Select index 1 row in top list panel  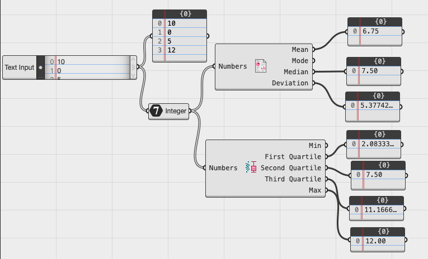point(180,32)
